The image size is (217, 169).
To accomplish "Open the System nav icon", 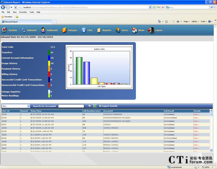I will pyautogui.click(x=4, y=30).
